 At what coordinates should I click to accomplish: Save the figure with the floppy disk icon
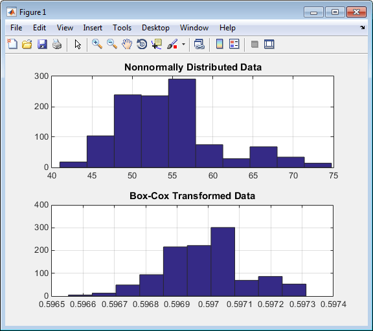pyautogui.click(x=42, y=44)
